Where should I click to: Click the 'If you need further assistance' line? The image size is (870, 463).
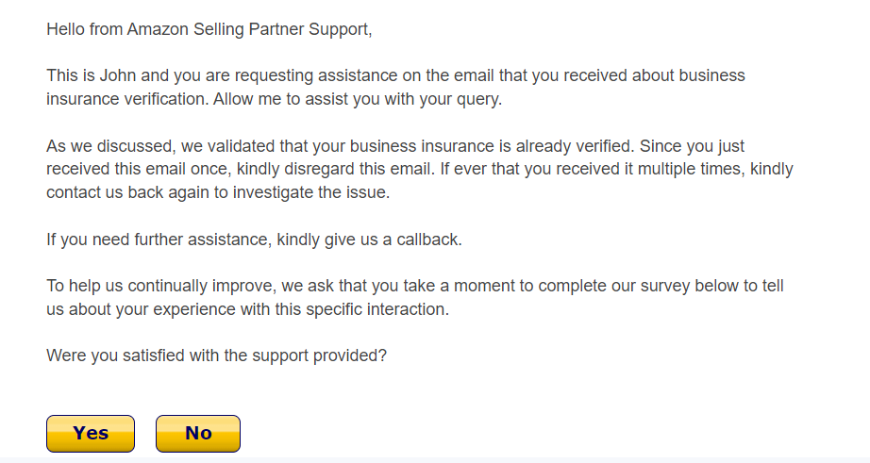point(158,240)
